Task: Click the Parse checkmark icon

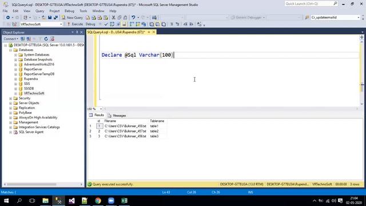Action: point(106,24)
